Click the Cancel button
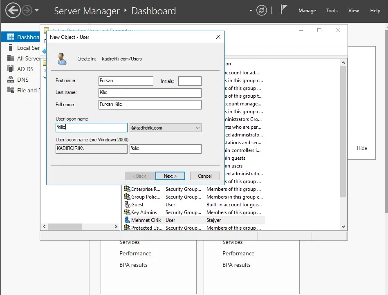 (205, 176)
